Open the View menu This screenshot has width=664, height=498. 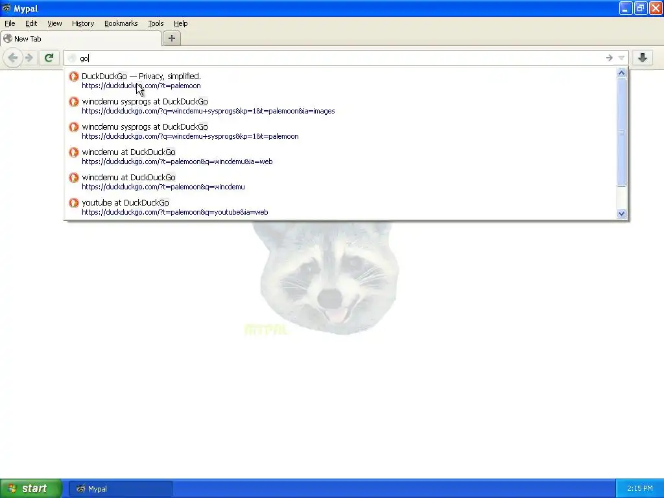[54, 24]
